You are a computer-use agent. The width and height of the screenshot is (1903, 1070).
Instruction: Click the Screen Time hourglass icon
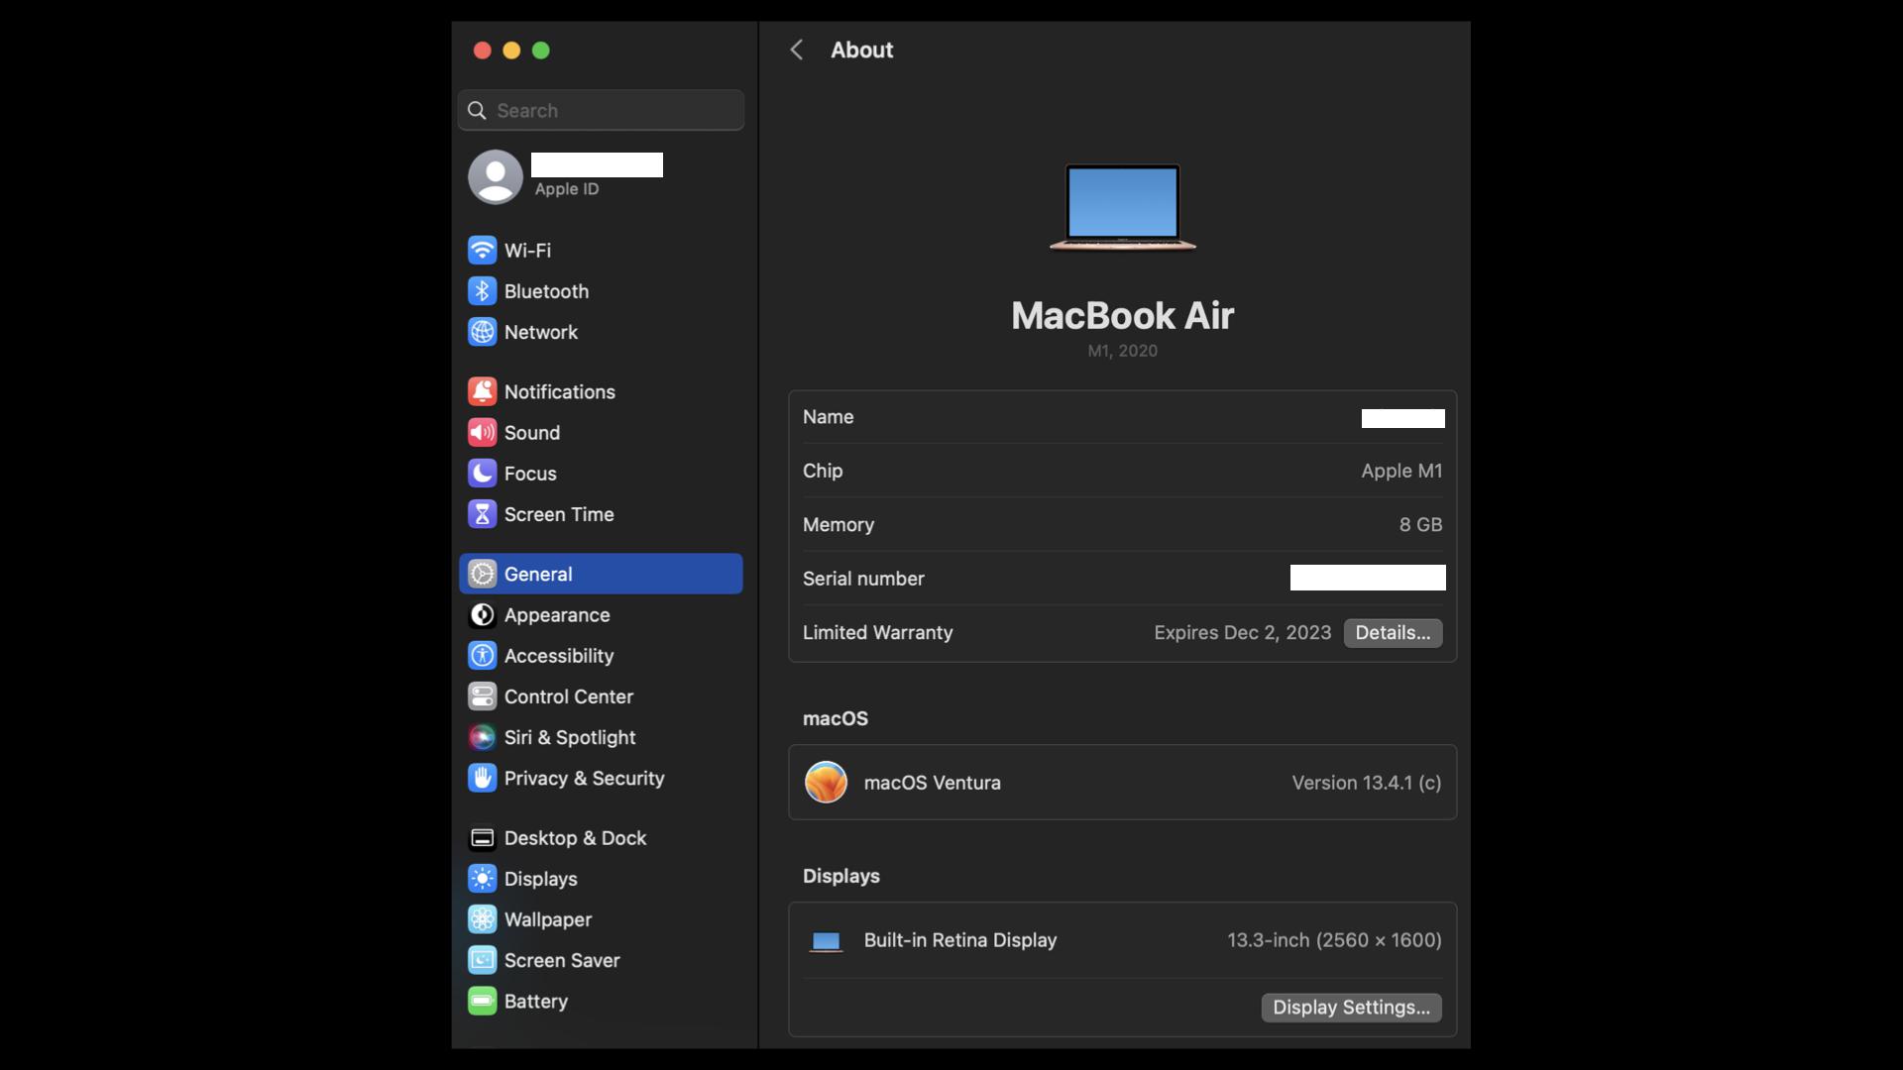click(x=482, y=514)
